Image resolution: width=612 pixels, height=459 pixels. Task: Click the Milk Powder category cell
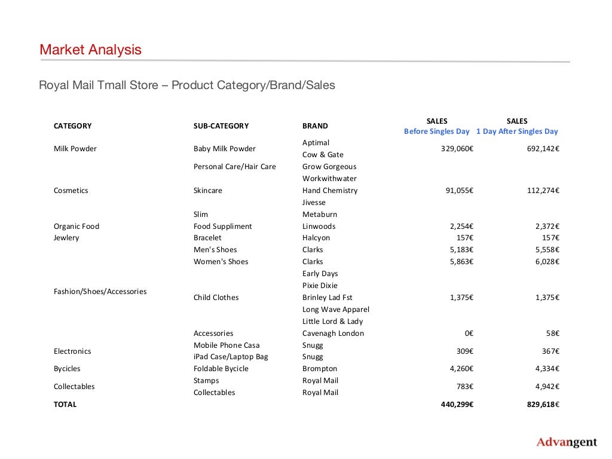[x=75, y=149]
